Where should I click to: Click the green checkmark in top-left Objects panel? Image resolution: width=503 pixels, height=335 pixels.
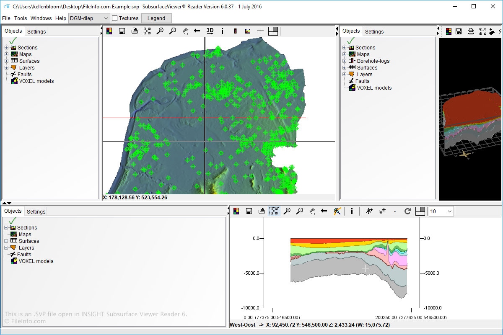tap(12, 41)
